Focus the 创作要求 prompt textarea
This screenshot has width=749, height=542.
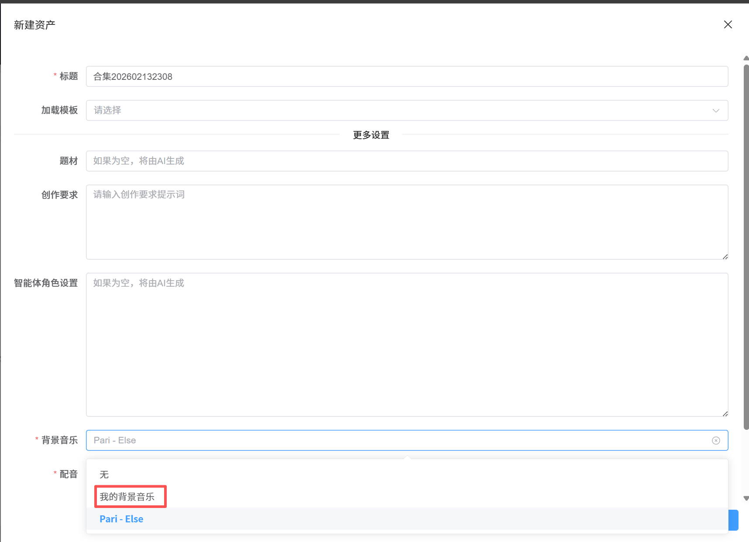coord(406,222)
